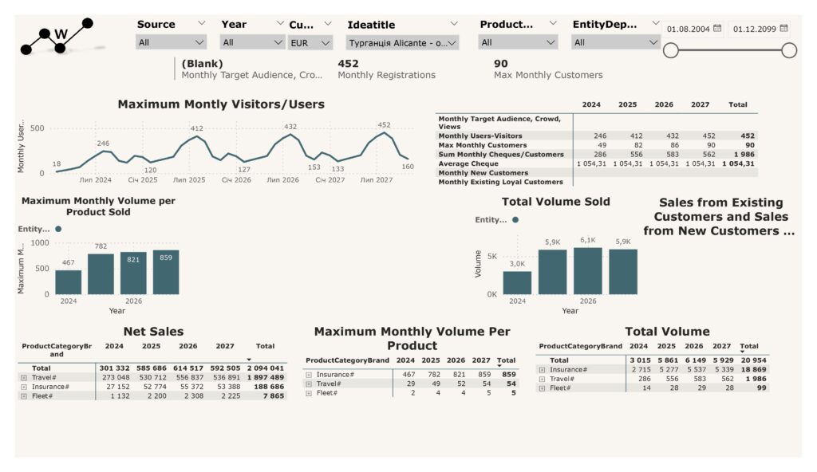Select the 859 bar in Maximum Monthly Volume chart
This screenshot has width=817, height=472.
tap(166, 272)
